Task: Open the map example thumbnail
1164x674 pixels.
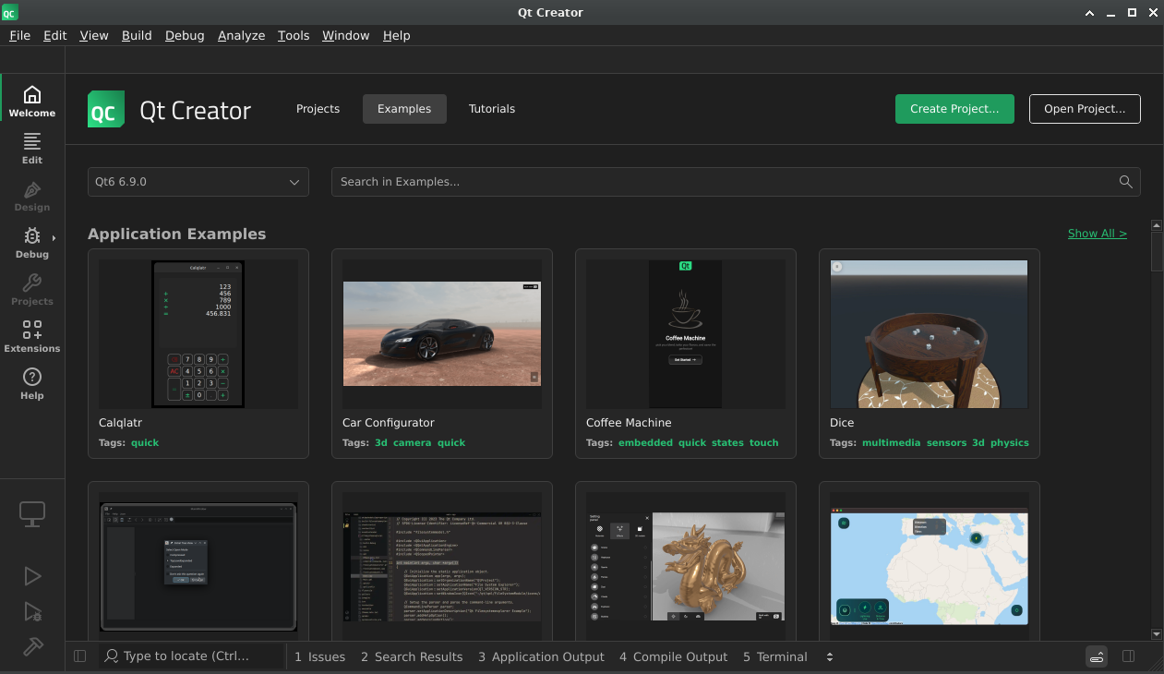Action: point(930,567)
